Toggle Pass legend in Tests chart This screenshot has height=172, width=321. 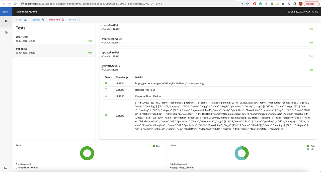tap(156, 146)
